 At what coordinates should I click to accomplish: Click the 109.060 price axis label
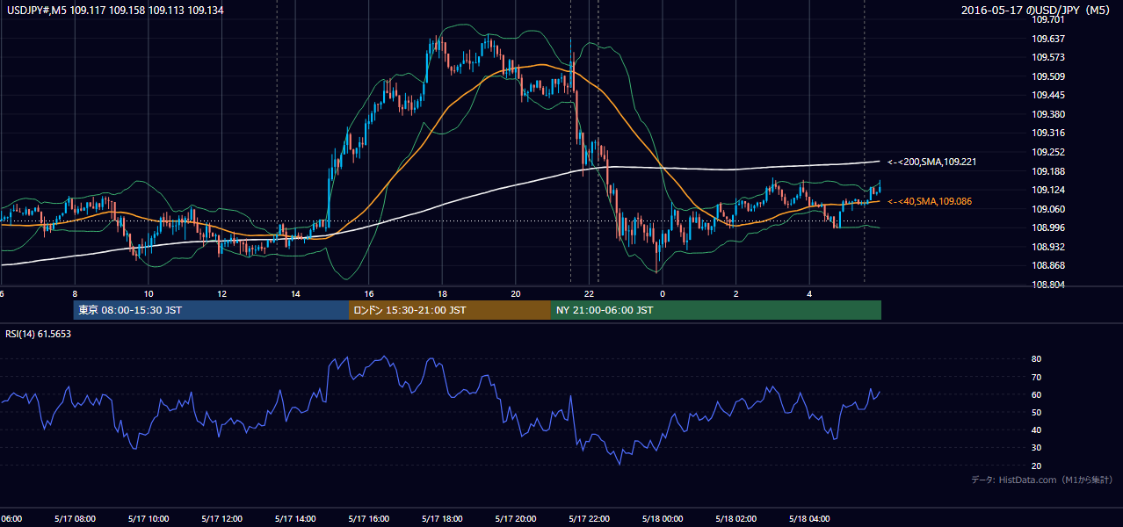[x=1048, y=209]
